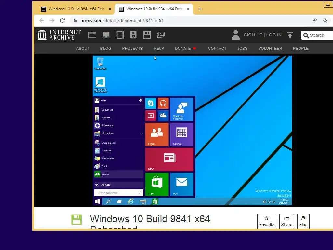This screenshot has width=333, height=250.
Task: Open the HELP menu item
Action: pyautogui.click(x=159, y=49)
